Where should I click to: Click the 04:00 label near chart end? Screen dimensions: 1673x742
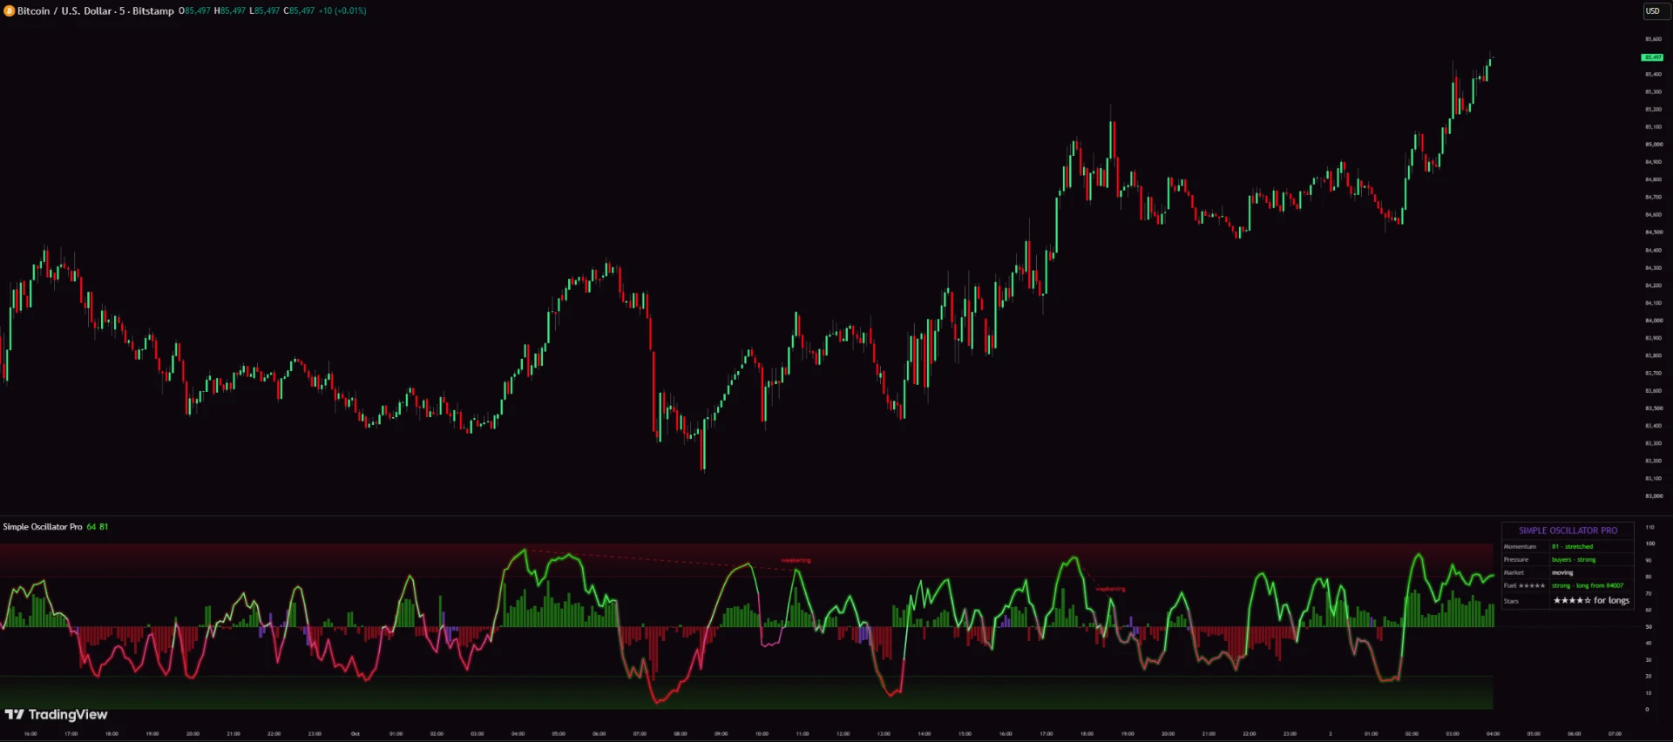coord(1493,734)
